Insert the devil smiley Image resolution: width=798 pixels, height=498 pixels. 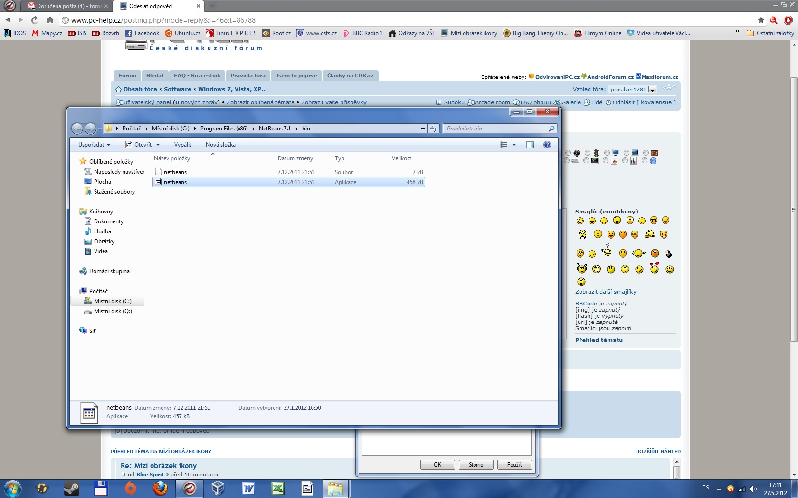[664, 234]
